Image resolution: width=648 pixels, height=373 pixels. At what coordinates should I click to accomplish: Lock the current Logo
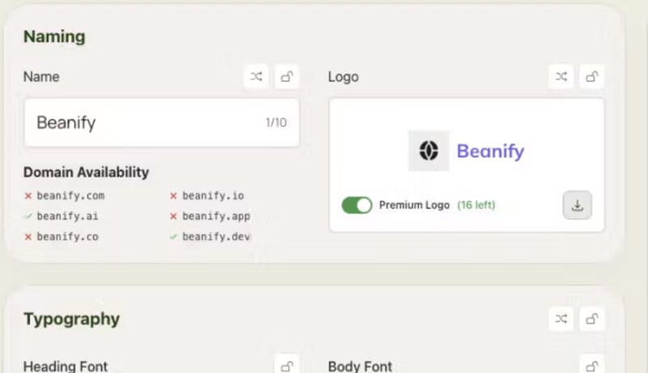pyautogui.click(x=592, y=77)
